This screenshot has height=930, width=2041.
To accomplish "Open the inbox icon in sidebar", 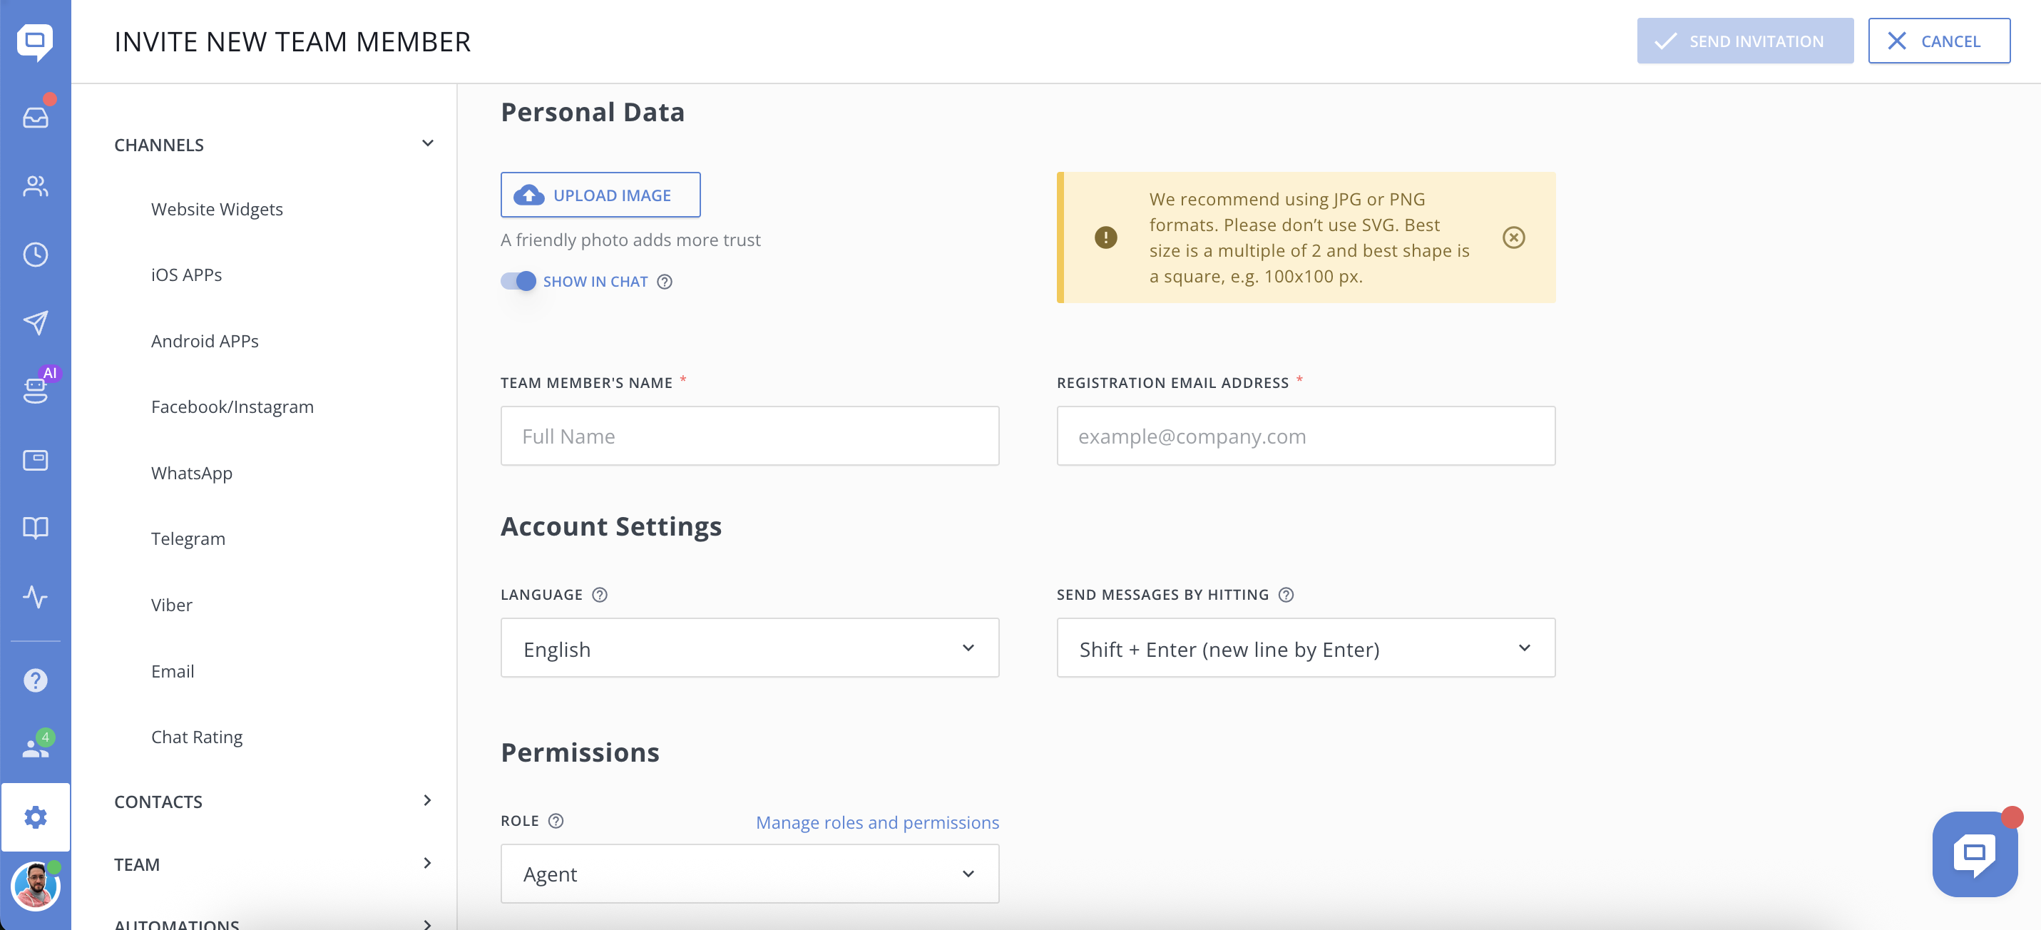I will pyautogui.click(x=35, y=117).
